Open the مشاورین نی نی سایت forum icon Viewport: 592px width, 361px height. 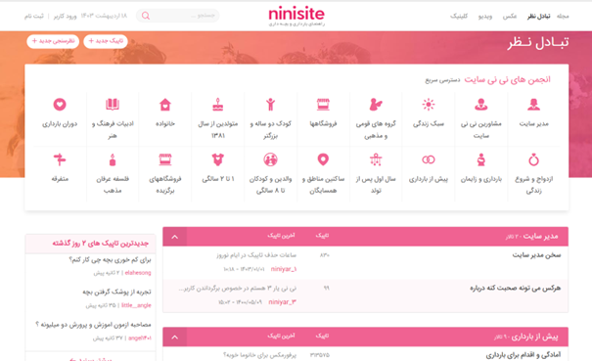480,105
